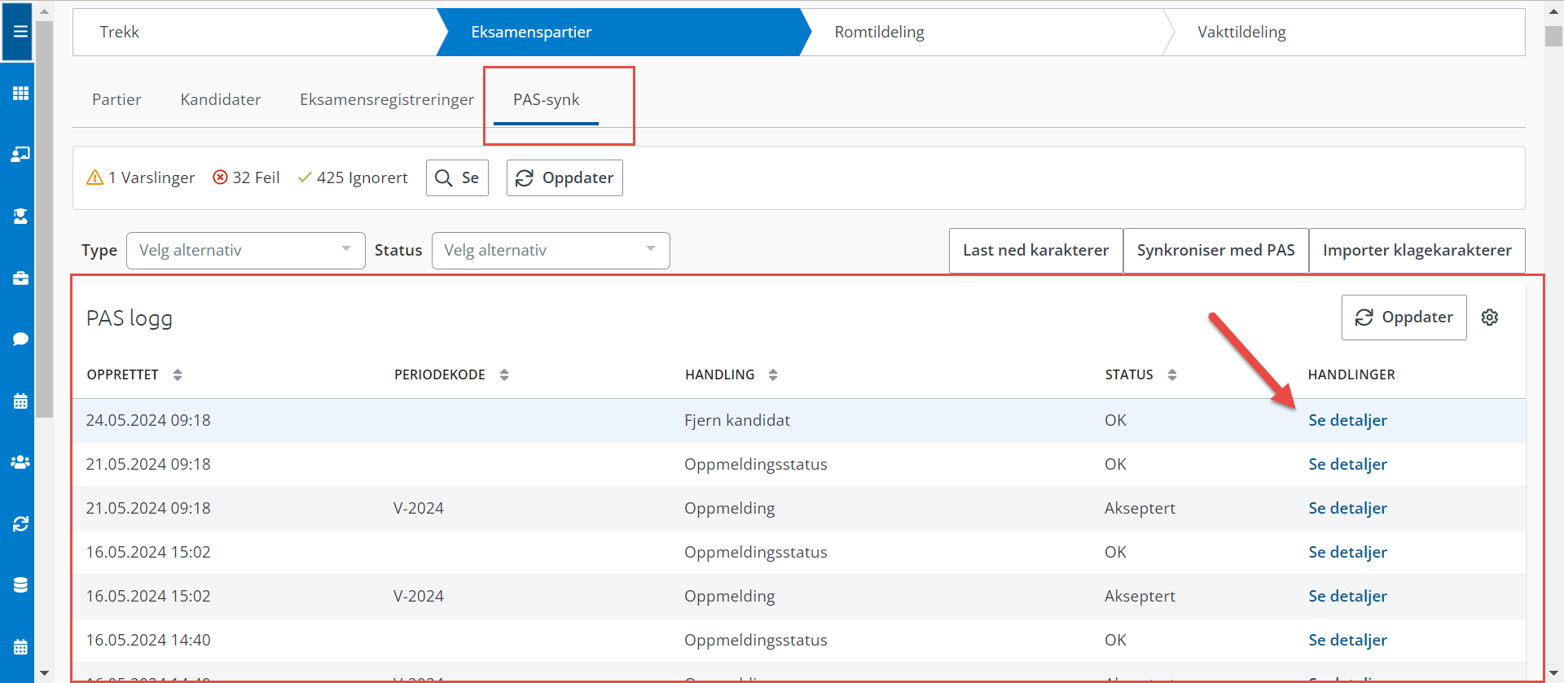Click the sync arrows icon in sidebar

click(20, 523)
